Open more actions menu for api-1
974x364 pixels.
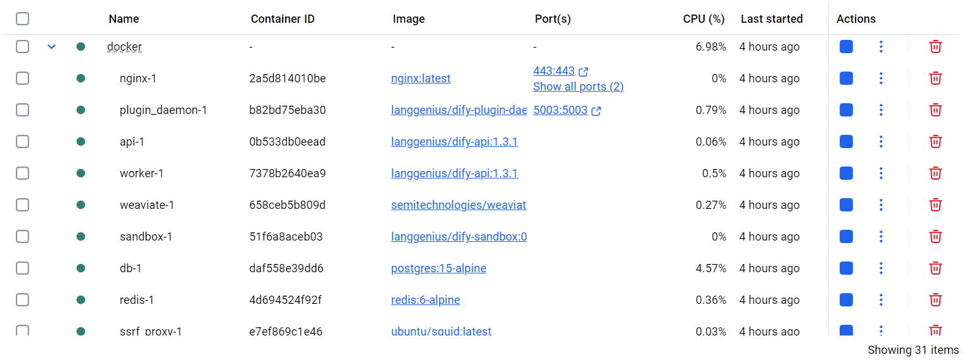tap(881, 142)
